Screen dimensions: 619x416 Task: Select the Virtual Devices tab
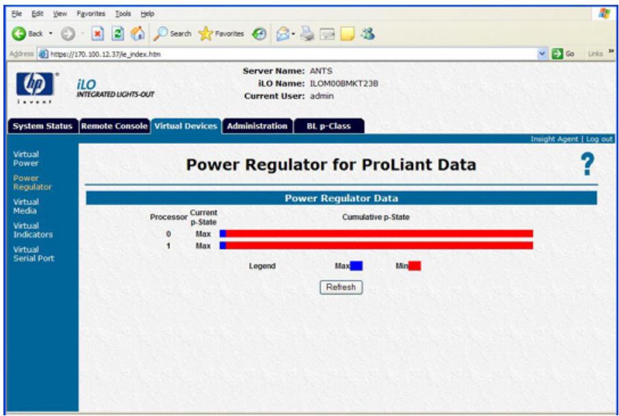tap(186, 127)
